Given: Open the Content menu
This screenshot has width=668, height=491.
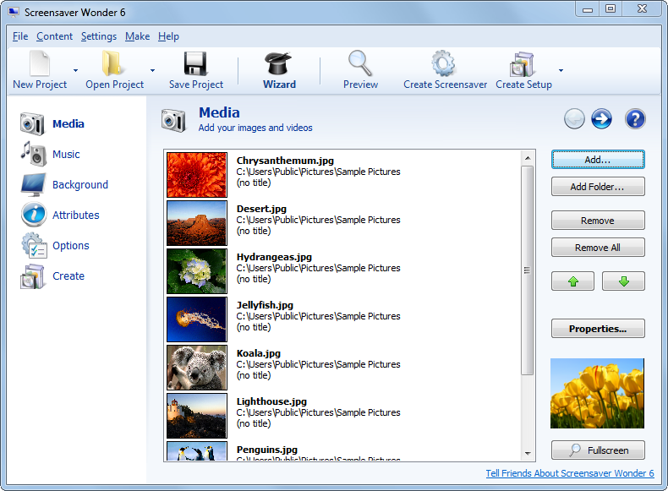Looking at the screenshot, I should (x=54, y=36).
